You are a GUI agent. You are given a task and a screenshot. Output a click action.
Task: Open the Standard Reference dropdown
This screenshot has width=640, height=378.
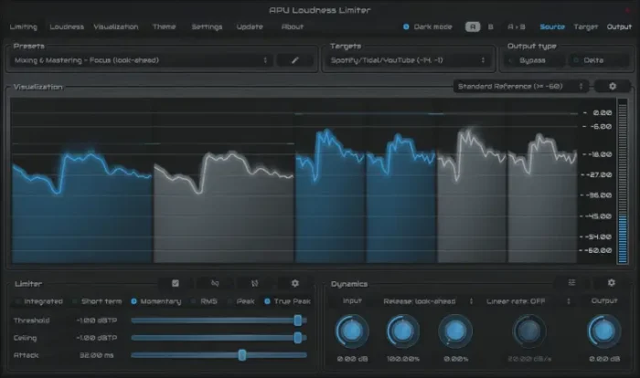[x=521, y=86]
